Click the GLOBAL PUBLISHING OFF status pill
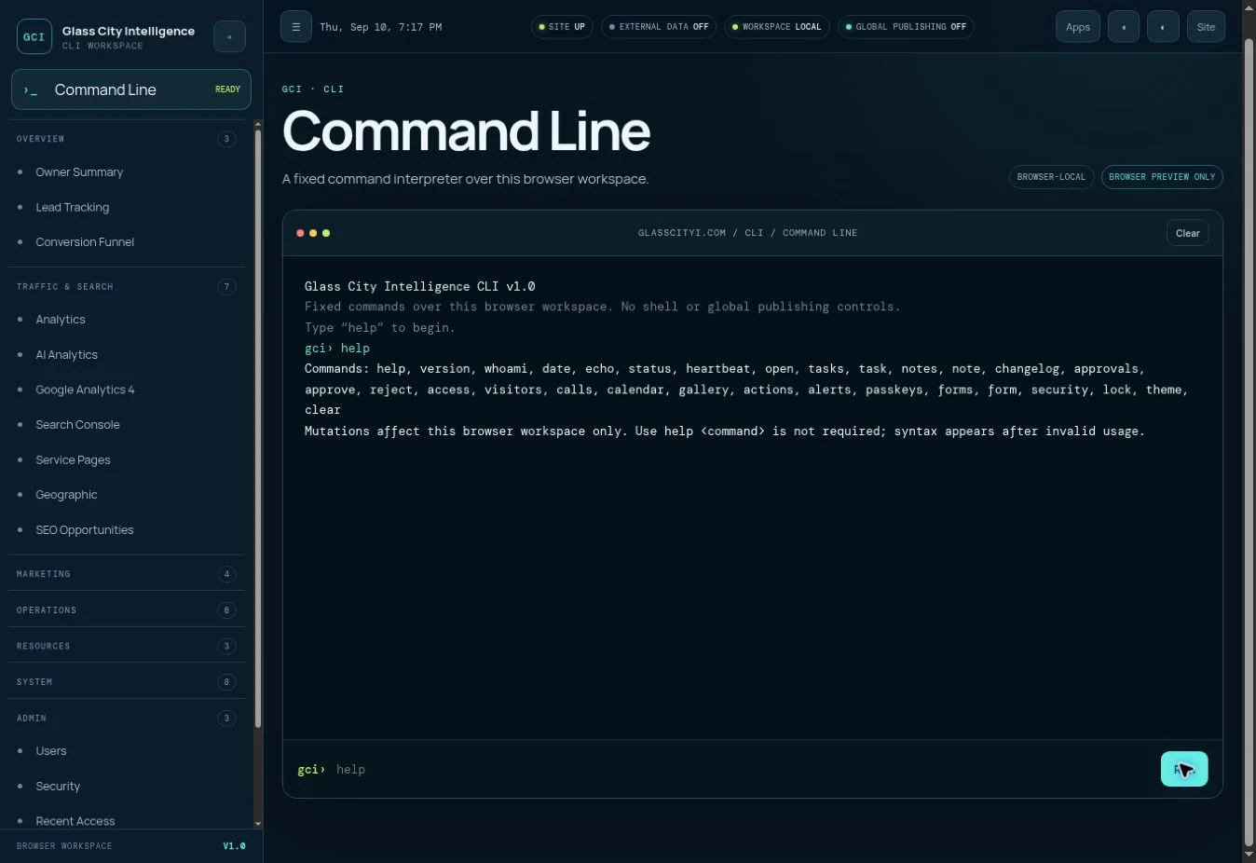 coord(906,27)
